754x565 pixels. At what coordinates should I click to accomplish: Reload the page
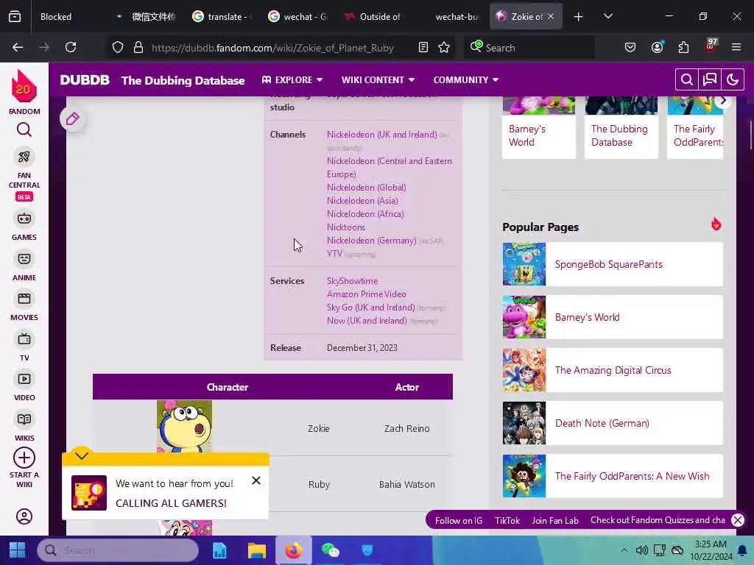71,47
